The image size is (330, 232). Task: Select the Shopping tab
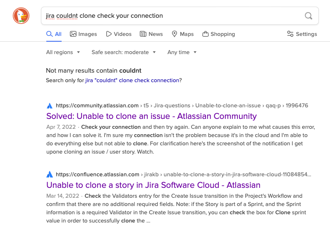(x=218, y=34)
